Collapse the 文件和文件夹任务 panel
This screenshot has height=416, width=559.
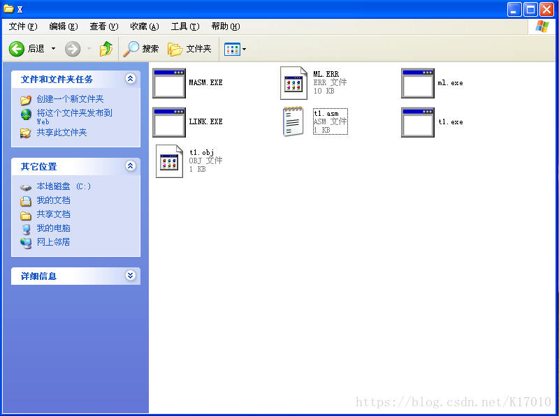(x=131, y=78)
